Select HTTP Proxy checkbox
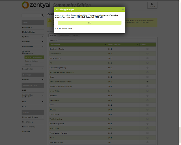Image resolution: width=181 pixels, height=145 pixels. 147,72
